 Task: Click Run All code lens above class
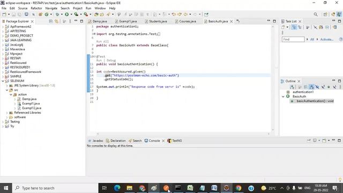click(102, 41)
